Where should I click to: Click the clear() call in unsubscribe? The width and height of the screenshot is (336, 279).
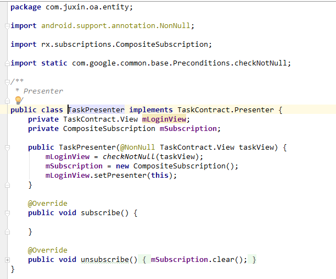(x=228, y=260)
